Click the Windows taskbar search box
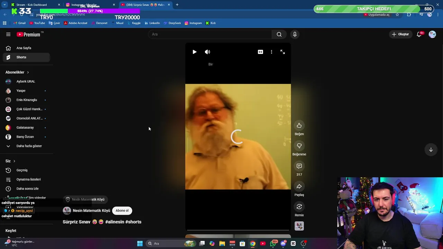This screenshot has width=443, height=249. tap(171, 243)
